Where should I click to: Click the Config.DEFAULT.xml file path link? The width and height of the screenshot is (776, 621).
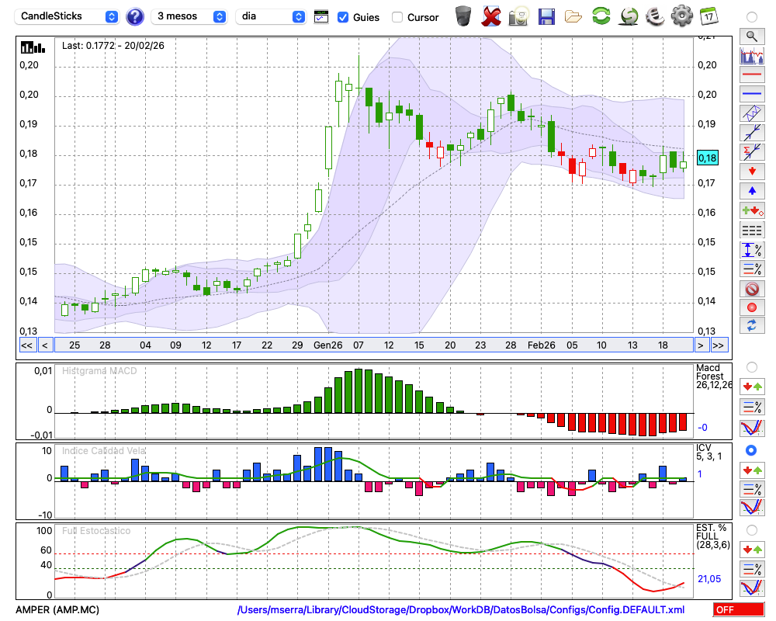pyautogui.click(x=461, y=610)
